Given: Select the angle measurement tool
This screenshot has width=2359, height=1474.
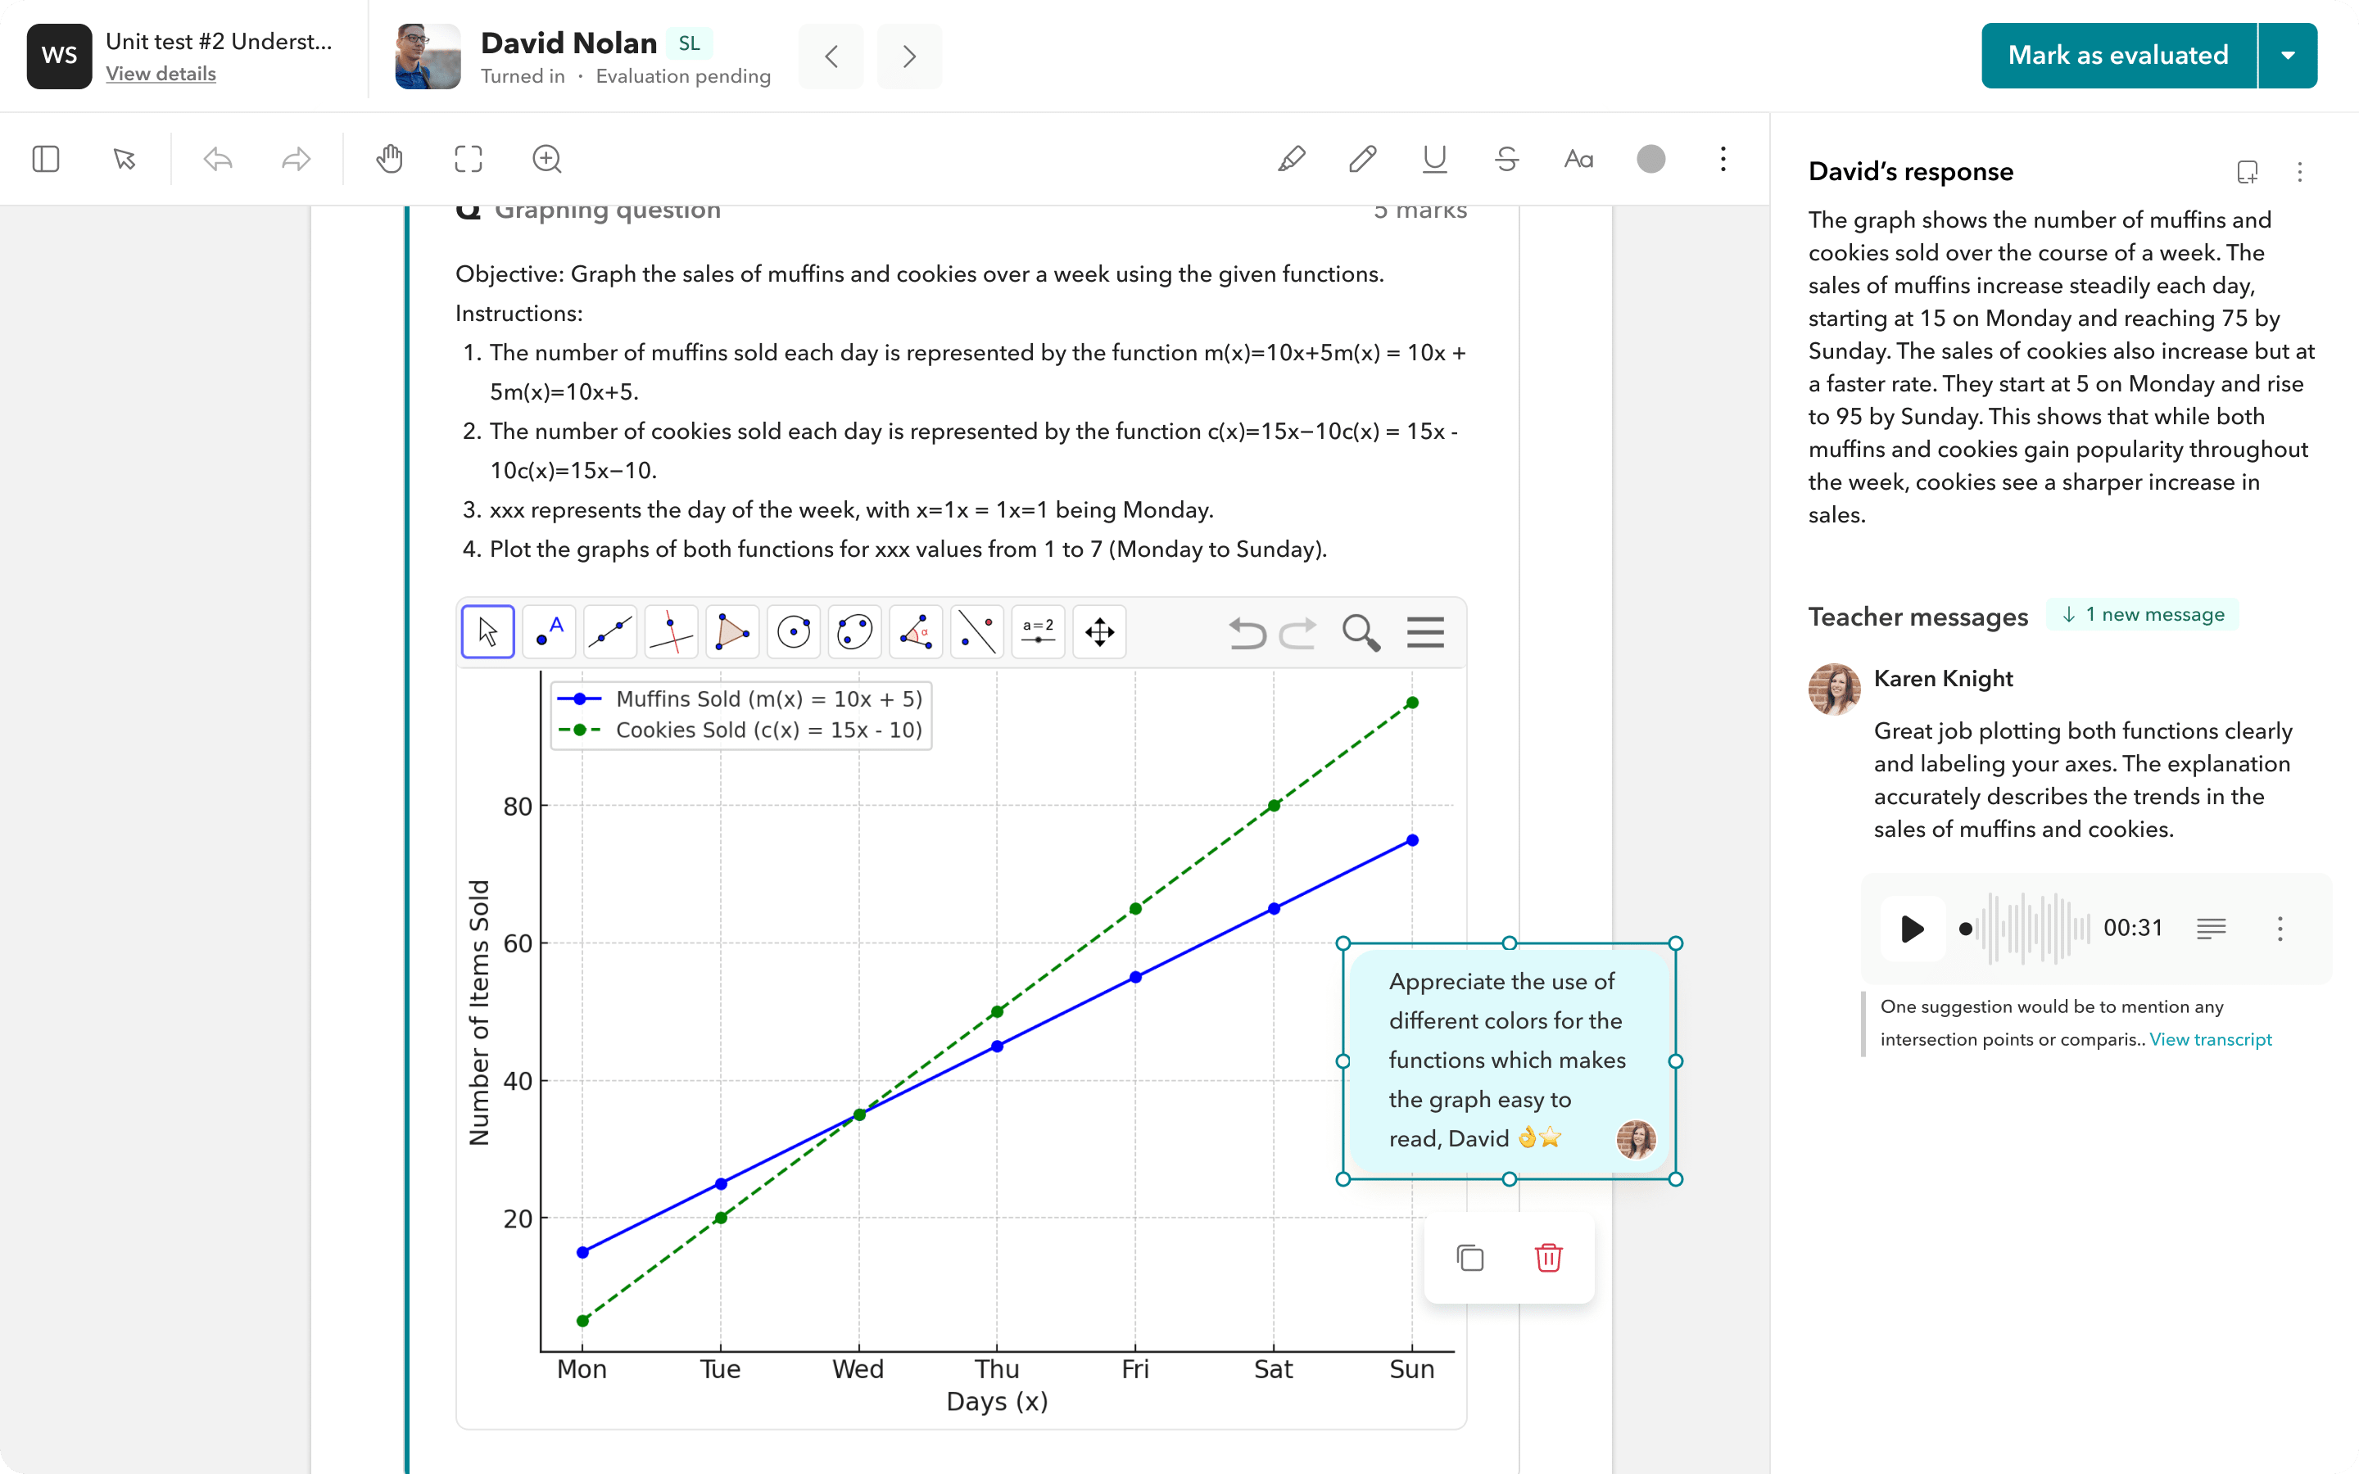Looking at the screenshot, I should click(915, 631).
